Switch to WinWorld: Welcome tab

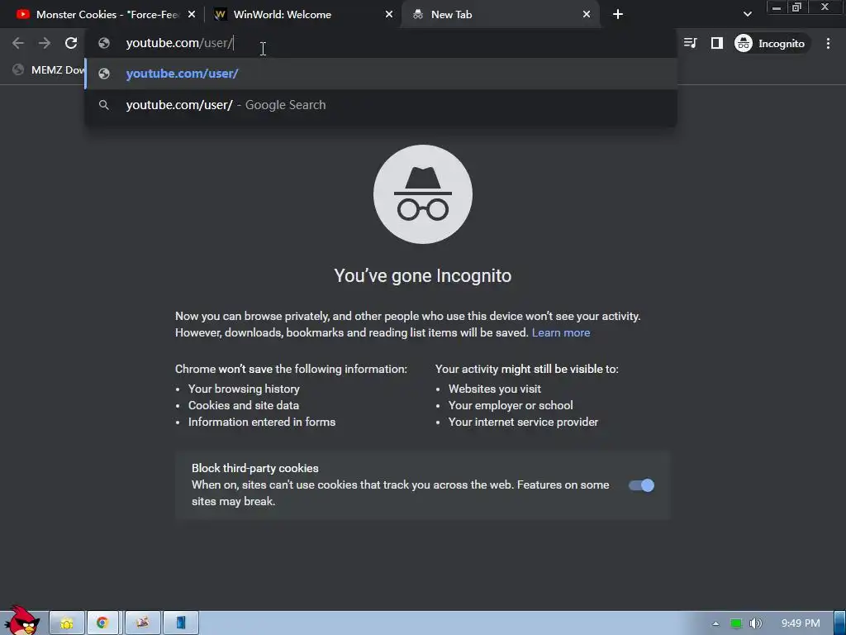(x=302, y=15)
